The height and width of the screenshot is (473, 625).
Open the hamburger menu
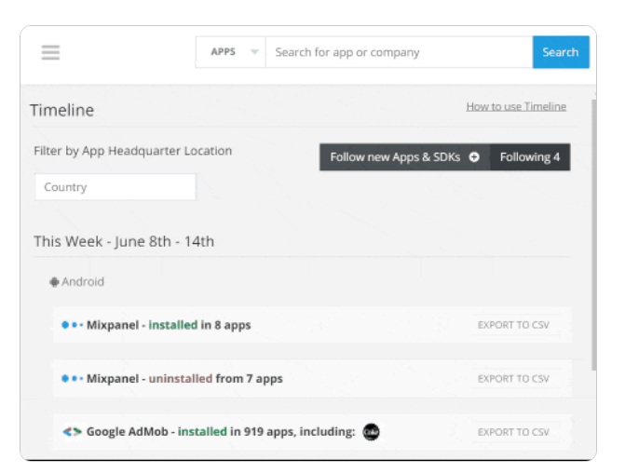50,52
